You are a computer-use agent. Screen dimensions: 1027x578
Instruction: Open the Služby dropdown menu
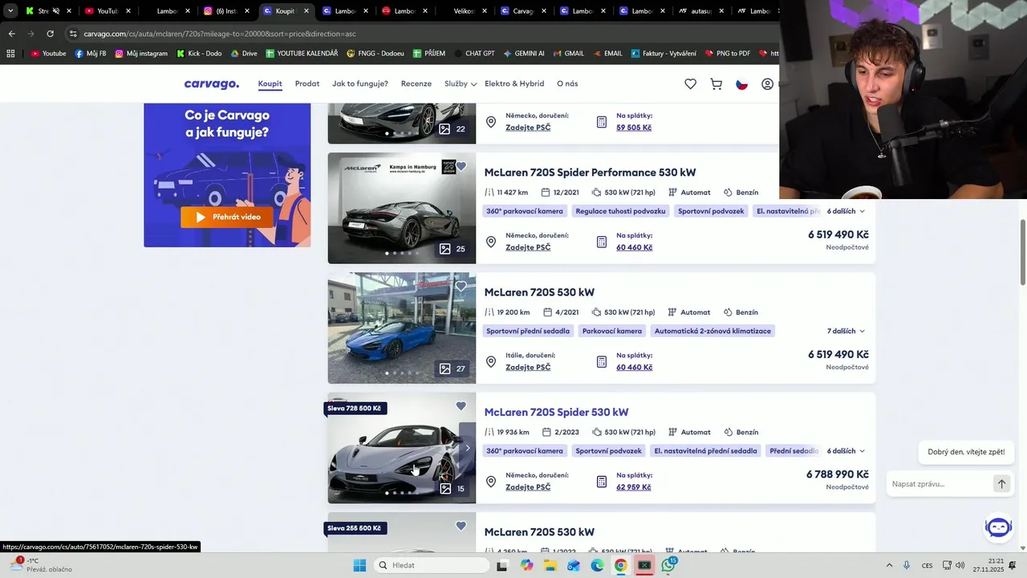pyautogui.click(x=461, y=83)
